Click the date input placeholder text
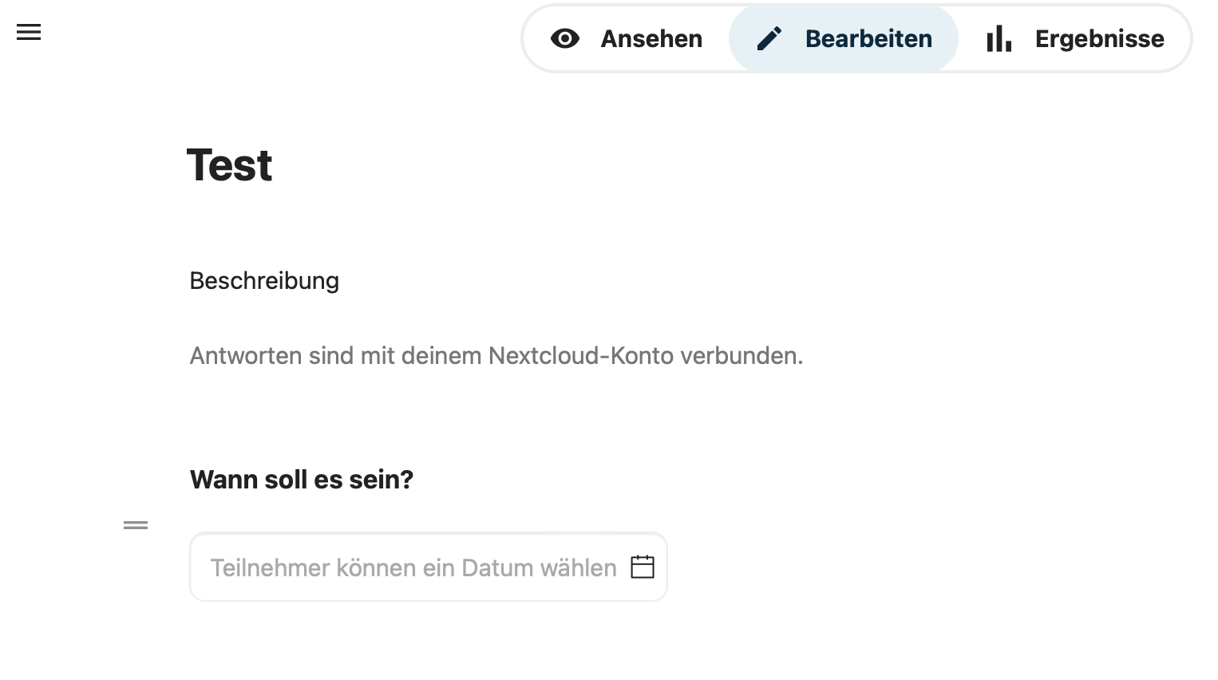 (x=413, y=567)
